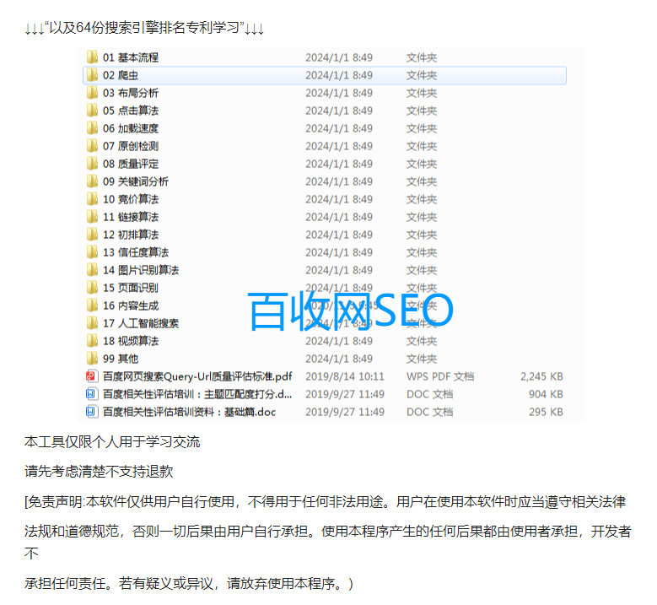The height and width of the screenshot is (605, 657).
Task: Click the file size 2,245 KB
Action: [541, 376]
